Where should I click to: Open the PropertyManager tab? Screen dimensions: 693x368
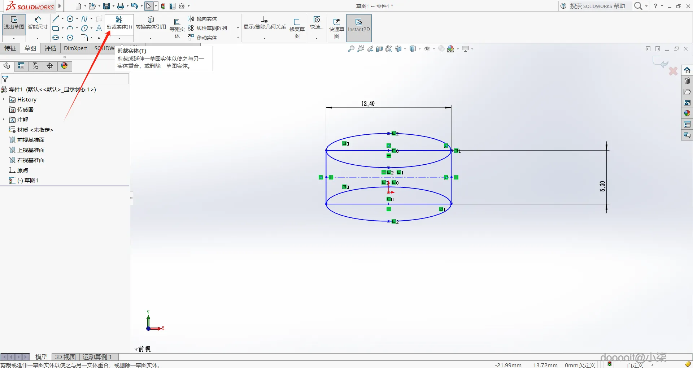21,66
